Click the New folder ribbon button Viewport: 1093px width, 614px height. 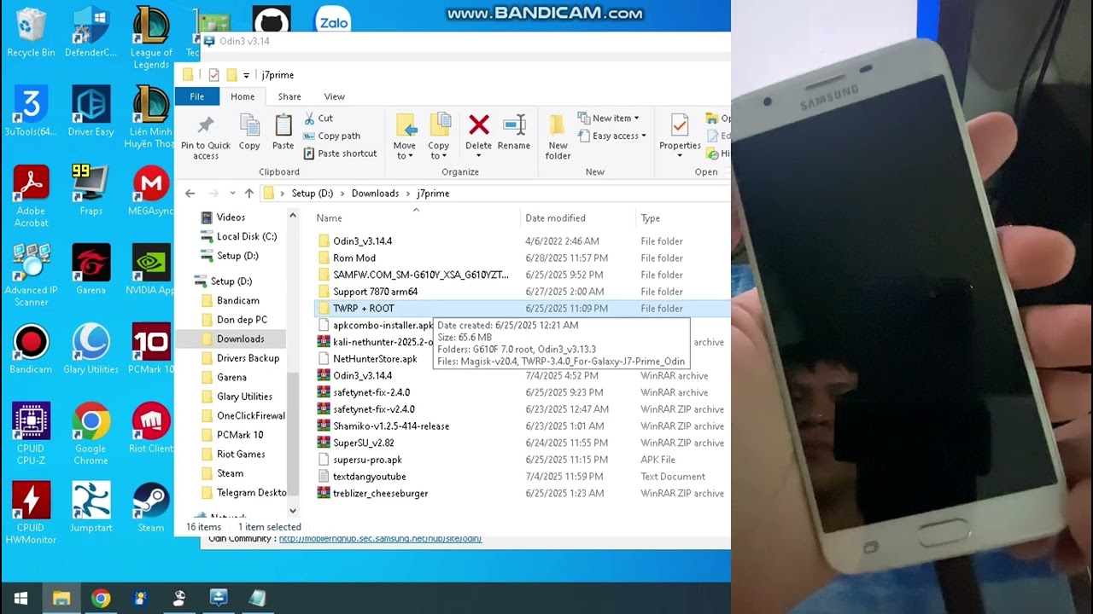point(558,136)
